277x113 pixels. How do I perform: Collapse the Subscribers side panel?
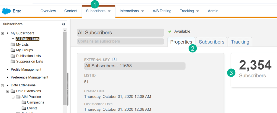(x=63, y=24)
